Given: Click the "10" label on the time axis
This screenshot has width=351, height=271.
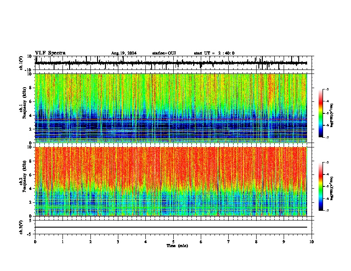Looking at the screenshot, I should click(312, 242).
